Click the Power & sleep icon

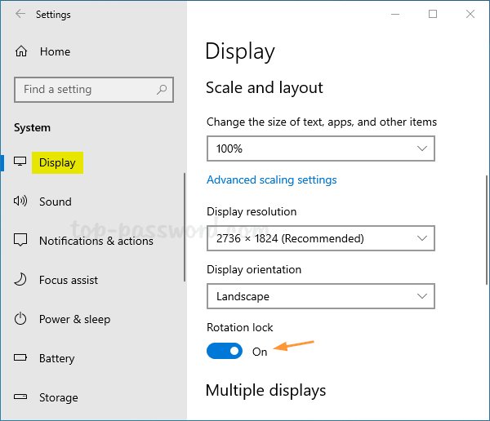21,319
